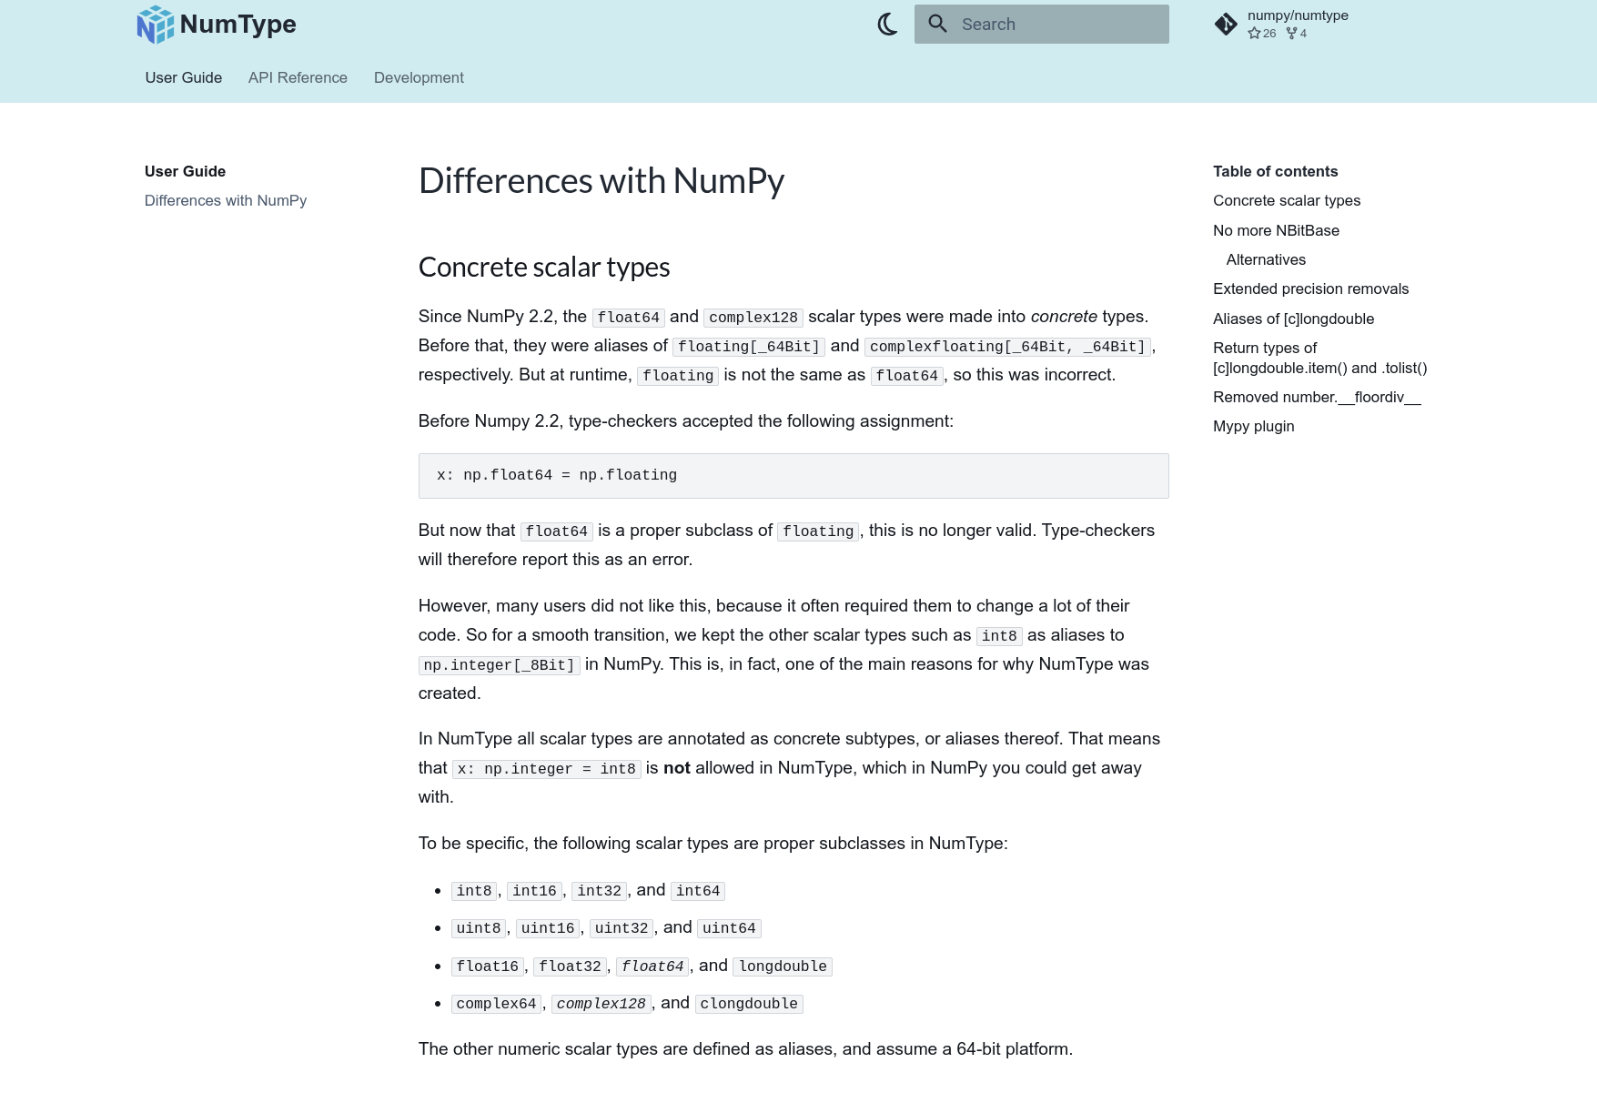Open the User Guide tab

point(184,78)
